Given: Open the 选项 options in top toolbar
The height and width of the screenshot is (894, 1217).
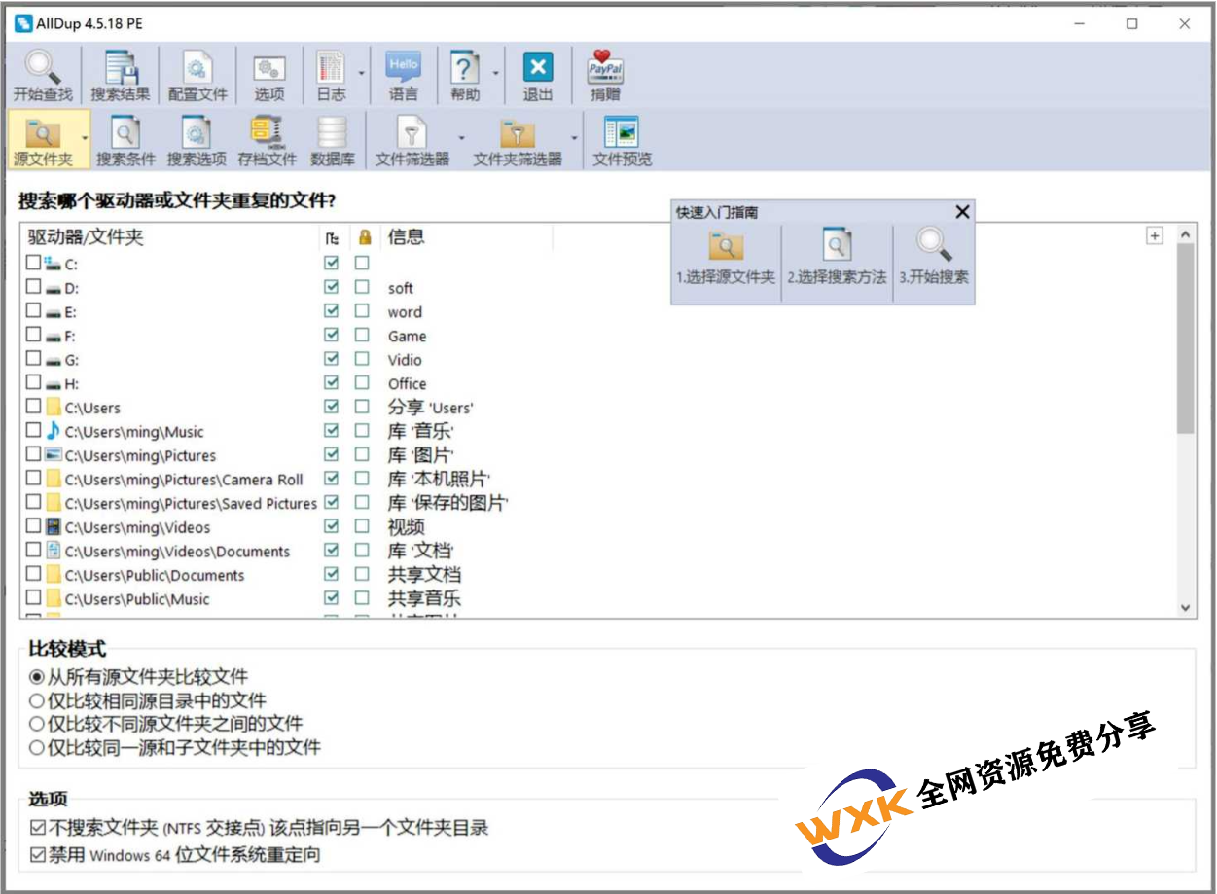Looking at the screenshot, I should tap(269, 76).
